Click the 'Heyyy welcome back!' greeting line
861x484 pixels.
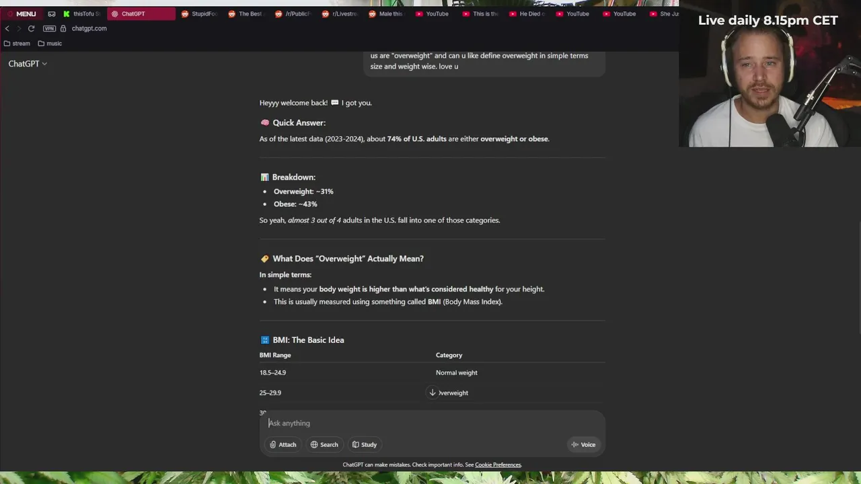(x=315, y=102)
